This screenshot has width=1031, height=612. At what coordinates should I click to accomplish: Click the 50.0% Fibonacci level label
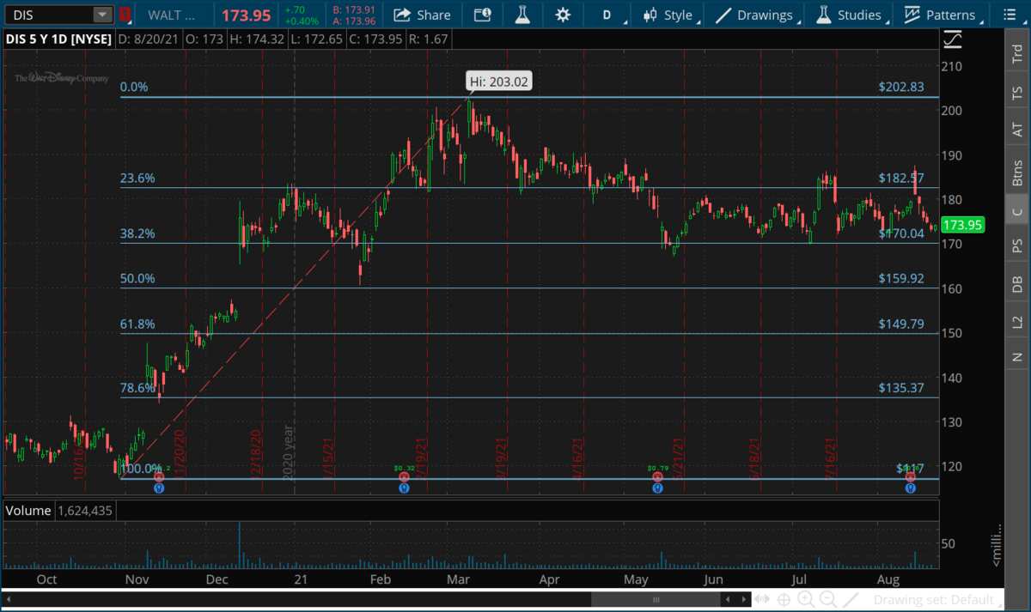point(137,278)
